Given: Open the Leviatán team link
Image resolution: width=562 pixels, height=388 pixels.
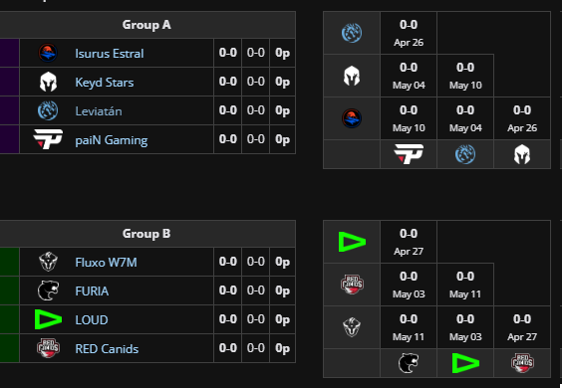Looking at the screenshot, I should click(99, 111).
